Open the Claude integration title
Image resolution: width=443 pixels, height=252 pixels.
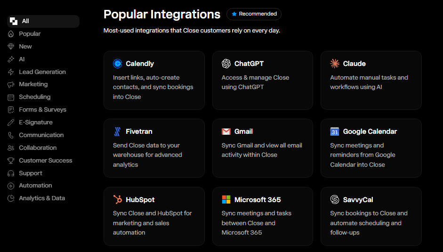pyautogui.click(x=354, y=64)
